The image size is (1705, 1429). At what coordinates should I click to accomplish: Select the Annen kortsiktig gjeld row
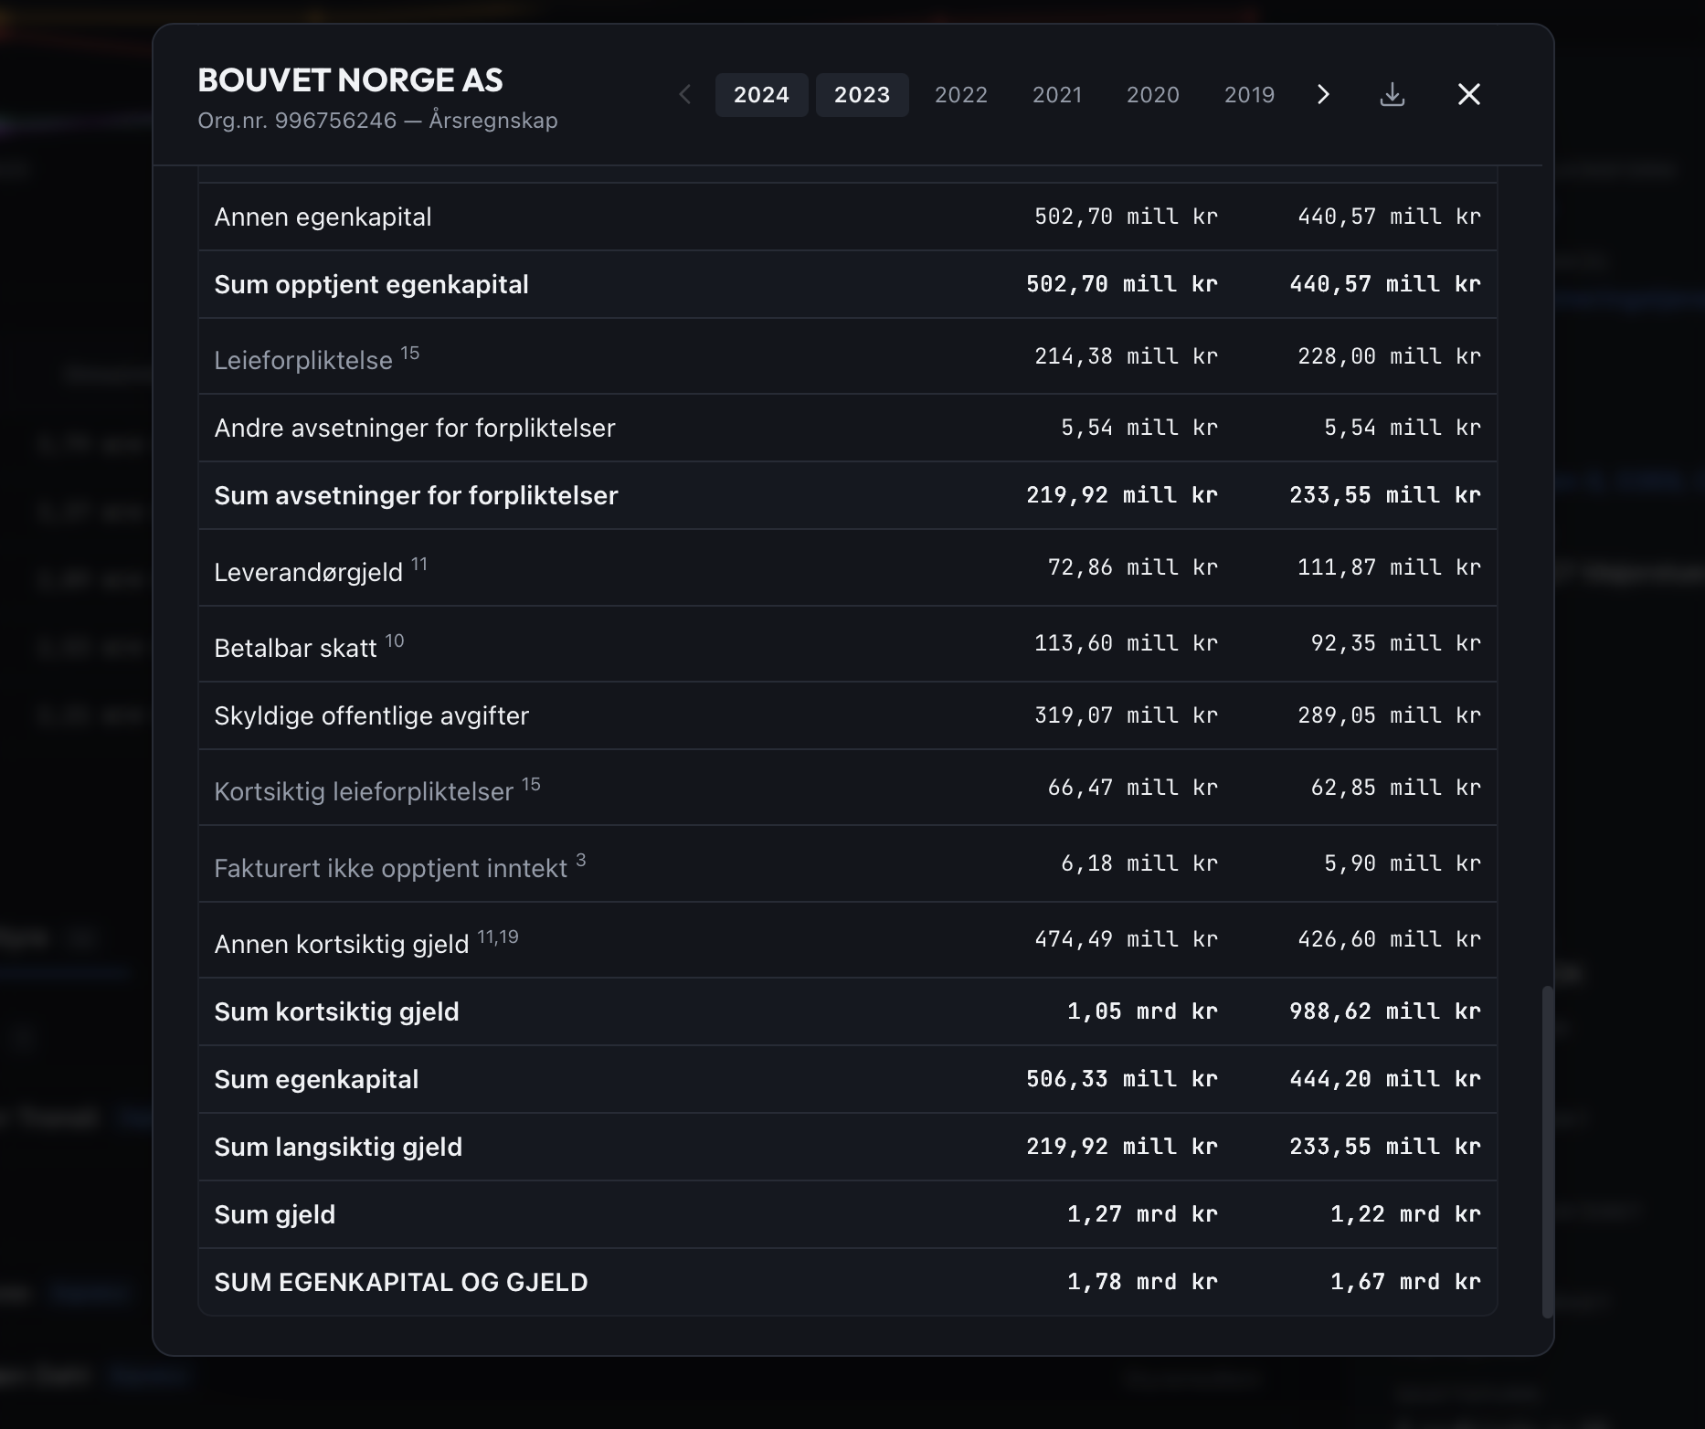(x=847, y=940)
